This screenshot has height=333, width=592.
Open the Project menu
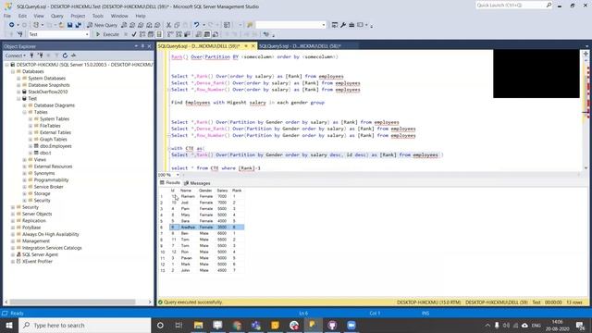tap(78, 16)
